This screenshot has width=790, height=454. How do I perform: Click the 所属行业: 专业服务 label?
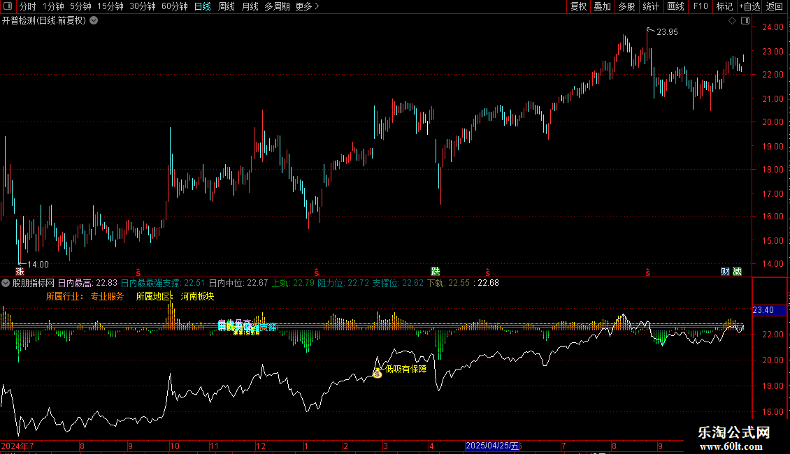click(x=85, y=296)
